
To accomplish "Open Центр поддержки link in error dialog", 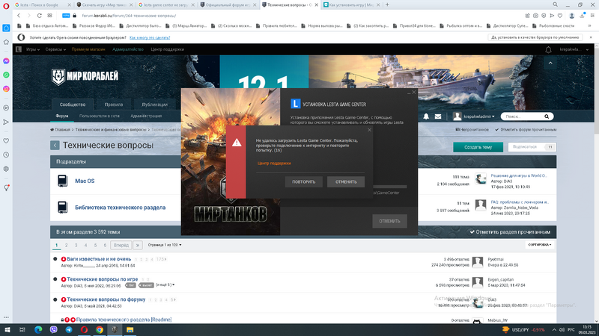I will point(274,163).
